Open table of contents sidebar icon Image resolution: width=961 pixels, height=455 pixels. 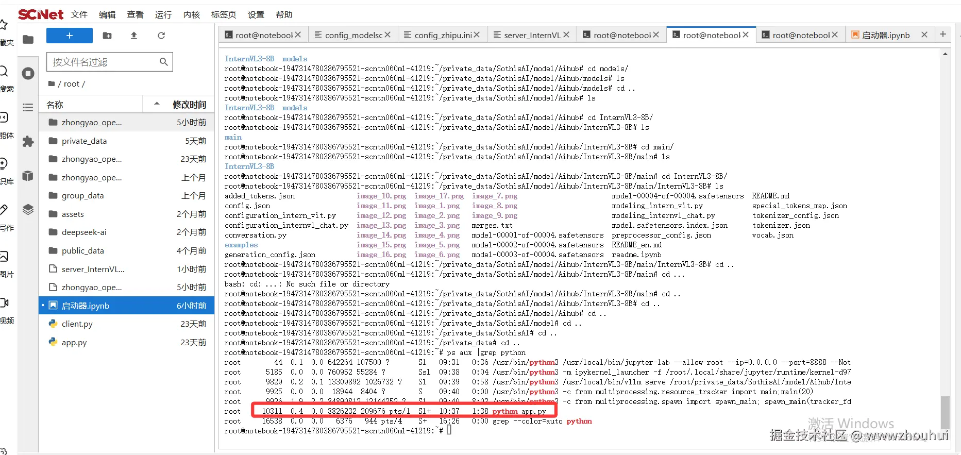[28, 107]
